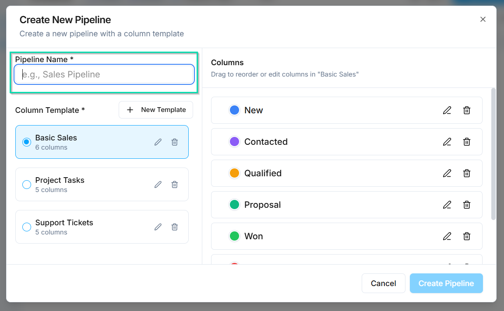Choose the Project Tasks template radio
The width and height of the screenshot is (504, 311).
(27, 185)
